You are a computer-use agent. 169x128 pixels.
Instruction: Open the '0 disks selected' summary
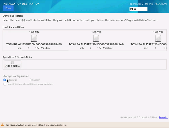pos(139,117)
